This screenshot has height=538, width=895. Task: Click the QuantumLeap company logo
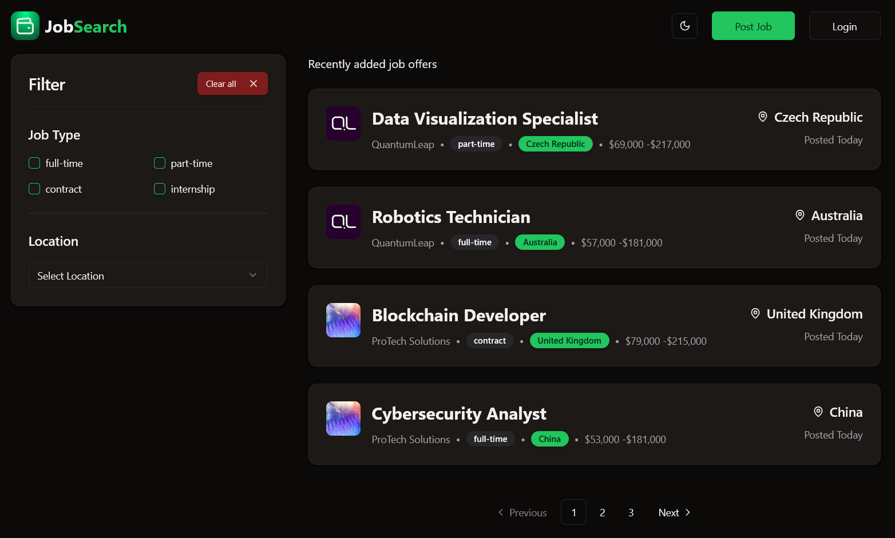point(343,123)
